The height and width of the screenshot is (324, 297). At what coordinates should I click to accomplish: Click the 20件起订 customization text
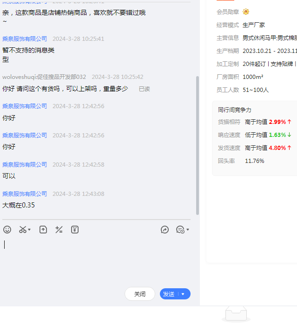click(254, 64)
